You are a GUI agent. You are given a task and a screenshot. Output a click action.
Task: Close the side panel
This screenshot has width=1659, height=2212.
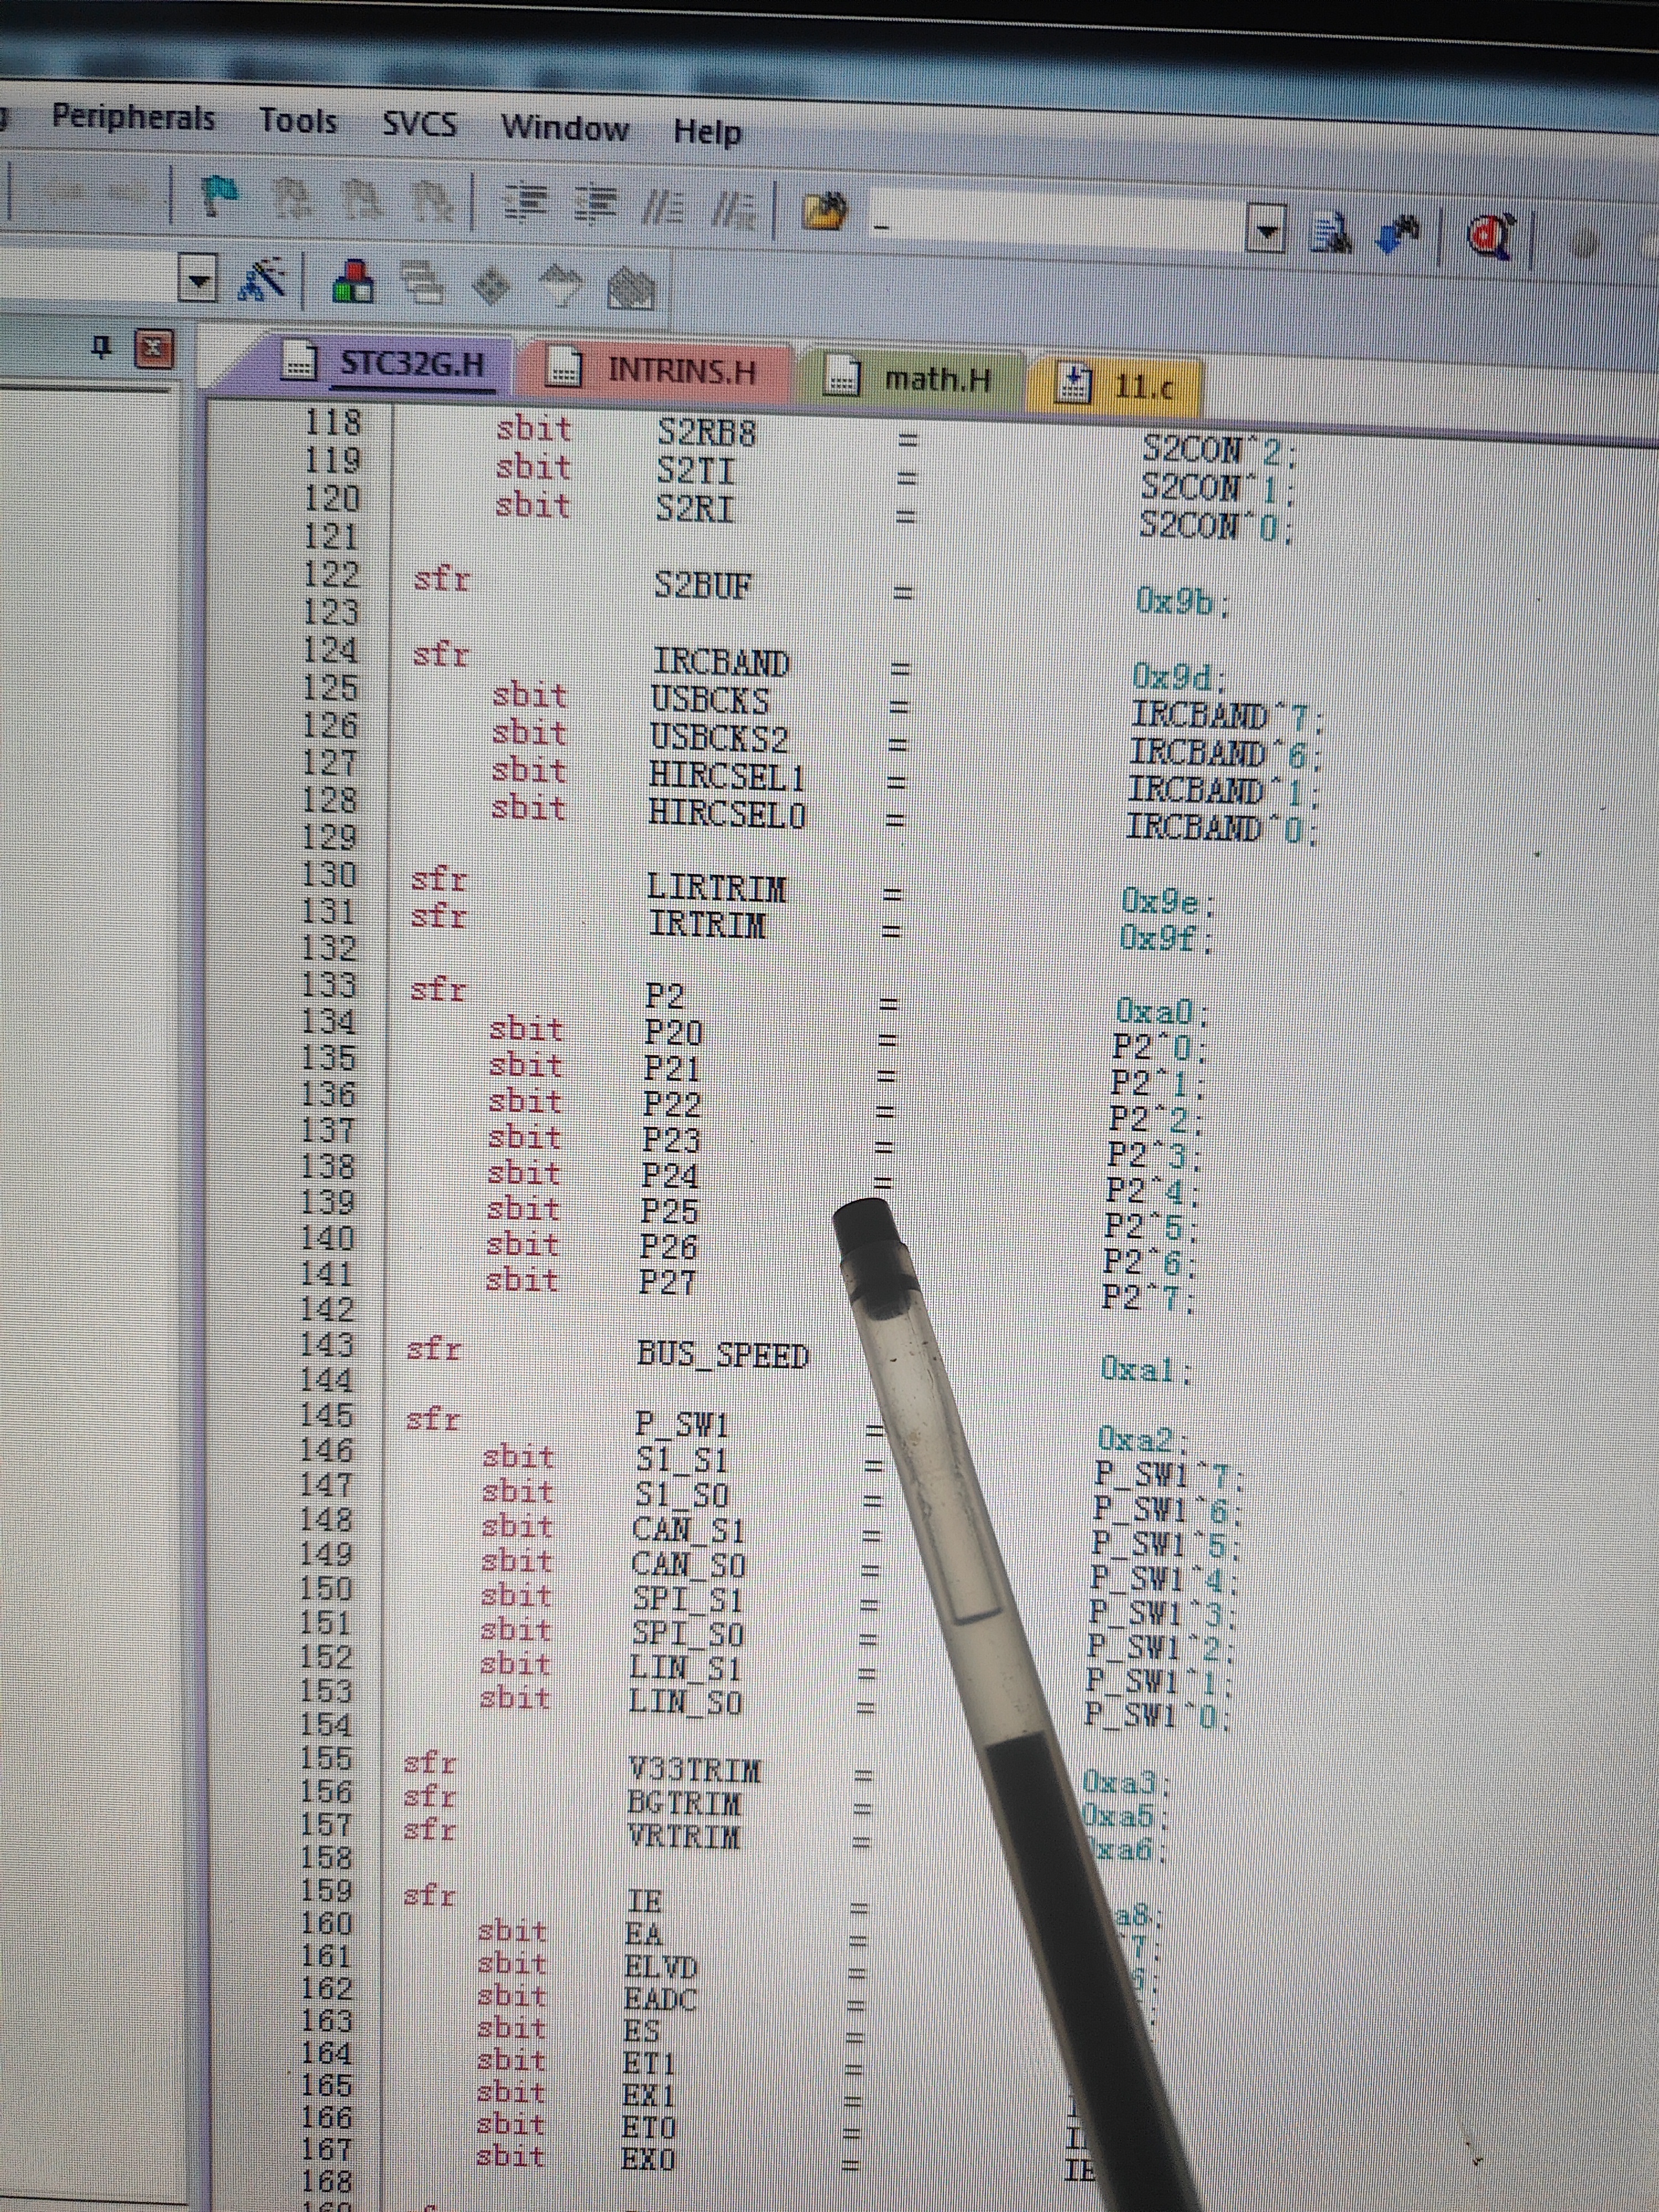(153, 349)
